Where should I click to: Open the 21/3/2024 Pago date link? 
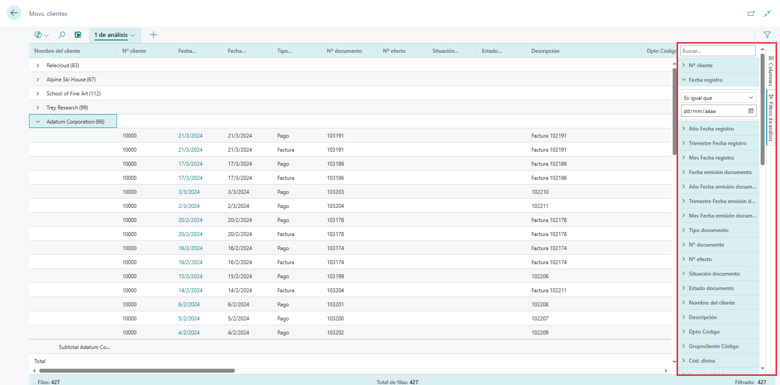pyautogui.click(x=190, y=136)
